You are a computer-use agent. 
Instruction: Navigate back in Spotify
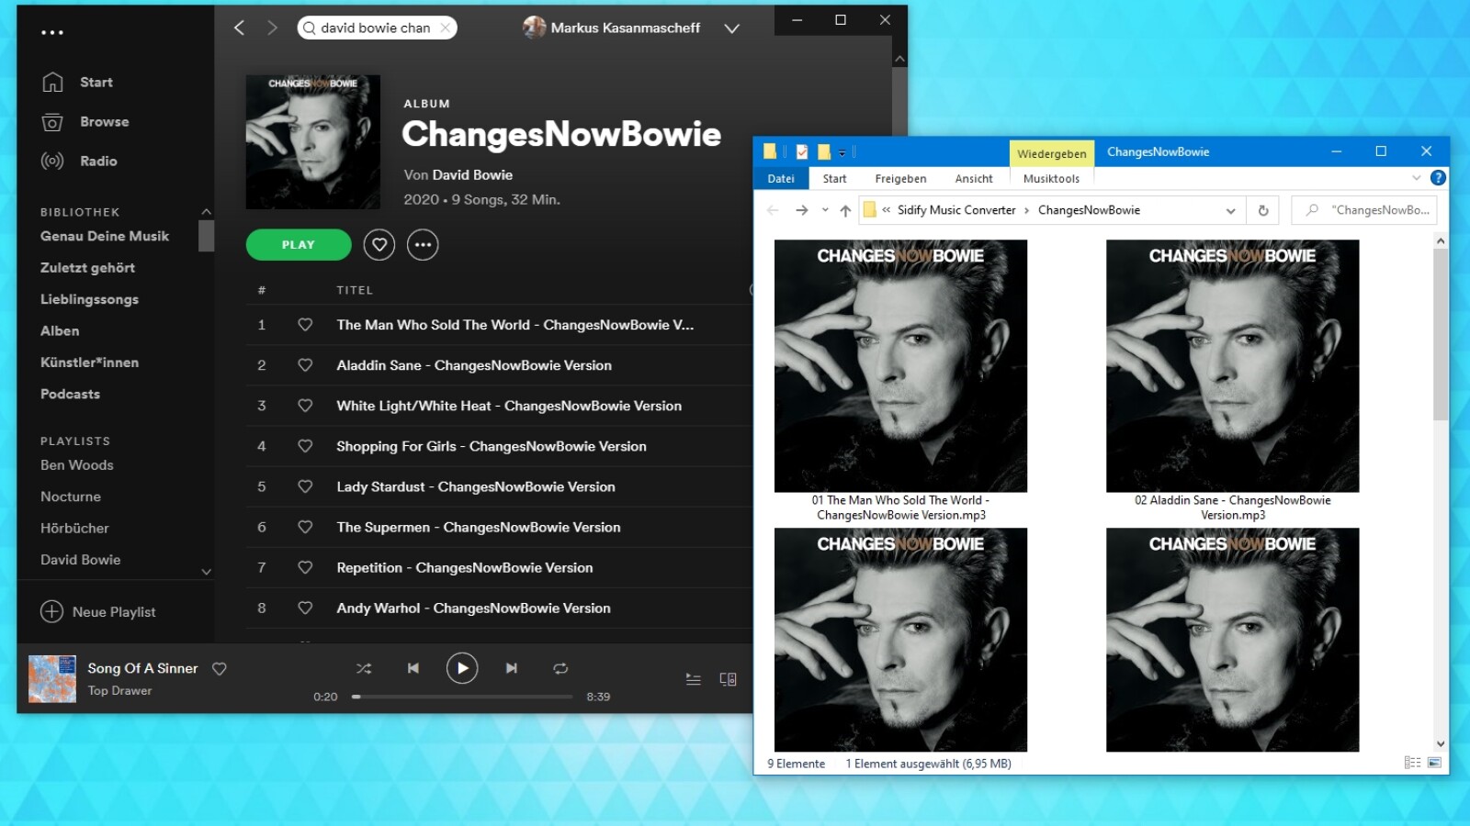(x=239, y=28)
